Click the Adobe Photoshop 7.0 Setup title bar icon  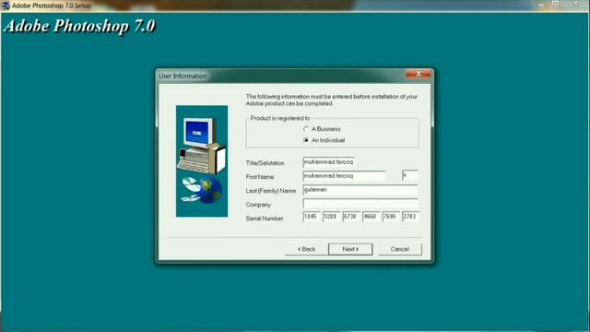click(6, 6)
